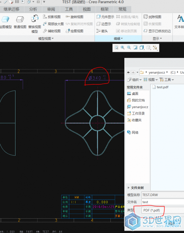Click the Repaint icon in graphics toolbar

click(135, 48)
